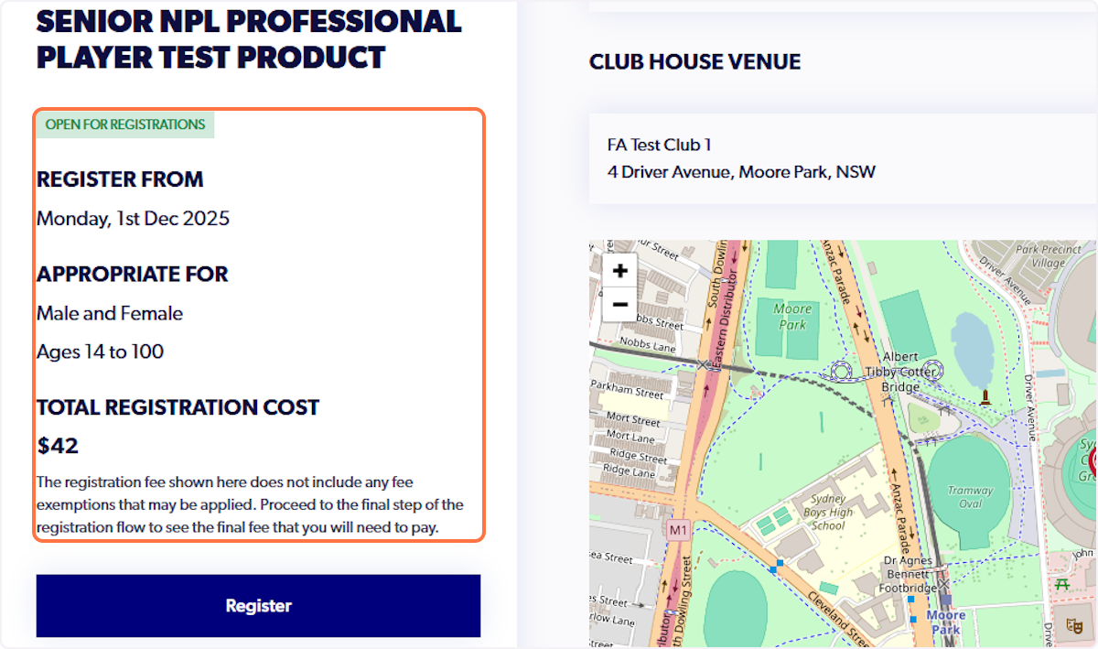1098x649 pixels.
Task: Click the picnic table icon right of Moore Park
Action: click(x=1062, y=584)
